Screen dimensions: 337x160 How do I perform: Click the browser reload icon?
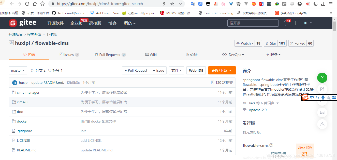click(27, 4)
